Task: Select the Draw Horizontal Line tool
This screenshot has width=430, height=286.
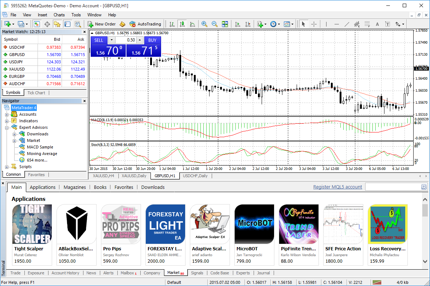Action: [336, 24]
